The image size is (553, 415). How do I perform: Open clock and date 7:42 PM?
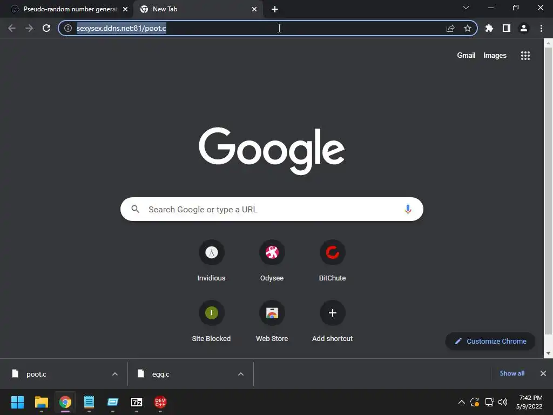point(529,402)
